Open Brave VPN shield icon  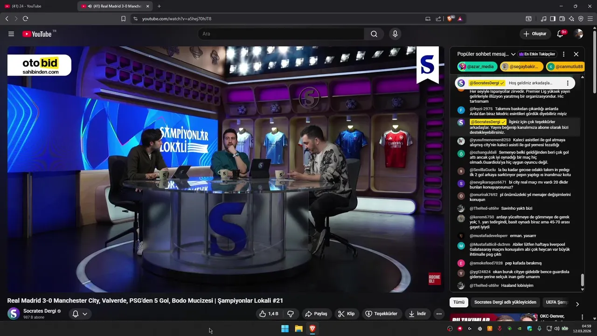point(581,19)
